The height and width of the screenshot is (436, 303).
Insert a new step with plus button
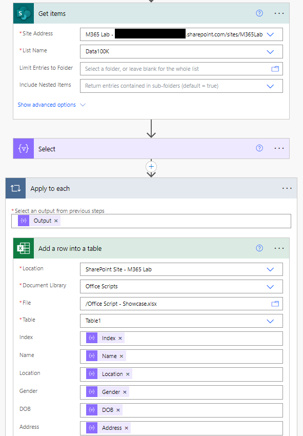151,167
